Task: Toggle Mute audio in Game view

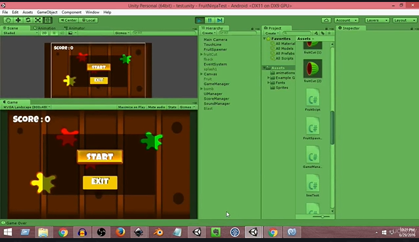Action: click(156, 107)
